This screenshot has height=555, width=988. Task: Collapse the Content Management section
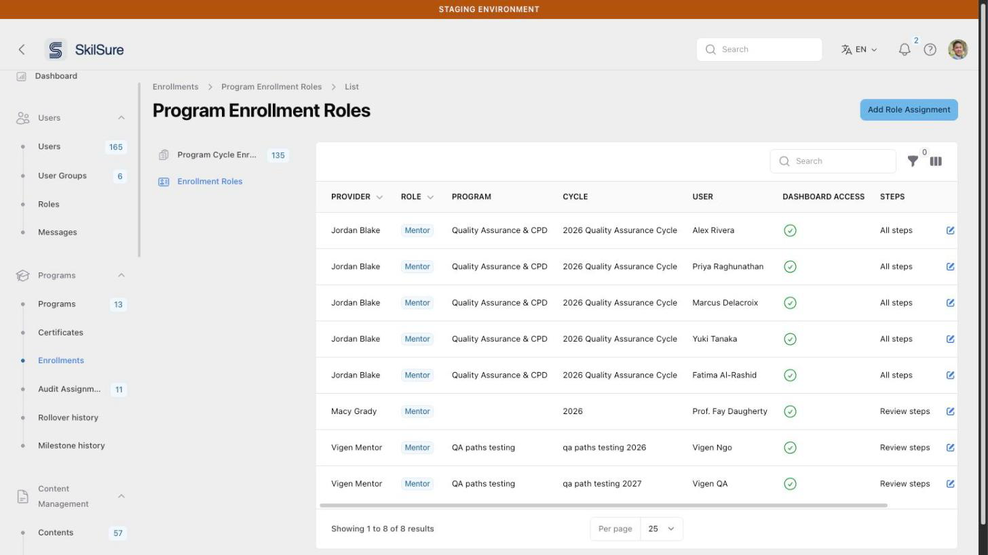click(x=121, y=496)
